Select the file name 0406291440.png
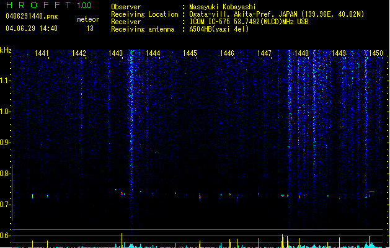This screenshot has height=248, width=390. [x=32, y=17]
